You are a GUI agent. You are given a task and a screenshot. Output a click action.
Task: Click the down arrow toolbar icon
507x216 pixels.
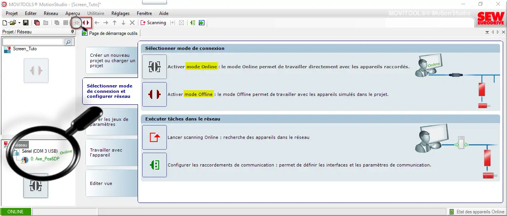coord(123,23)
